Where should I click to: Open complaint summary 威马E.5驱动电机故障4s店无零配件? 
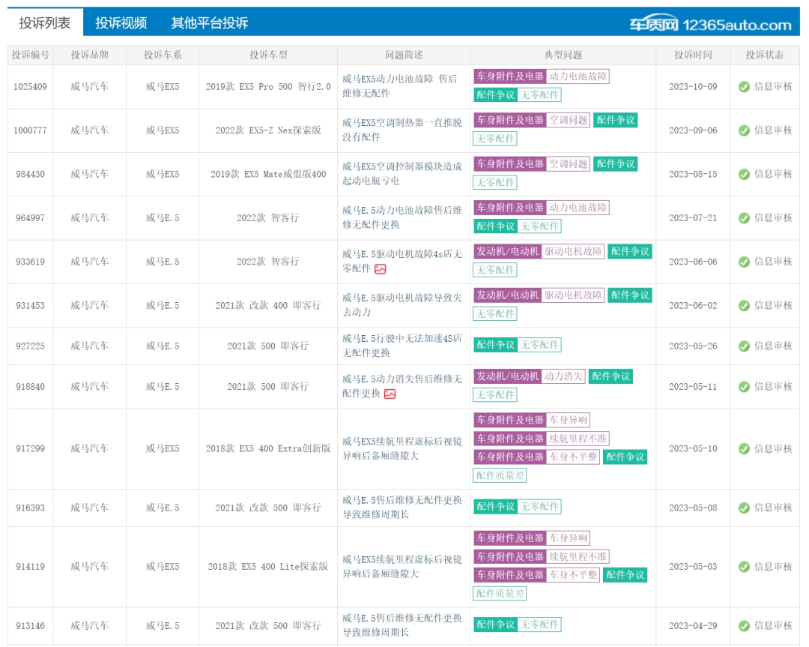click(402, 262)
